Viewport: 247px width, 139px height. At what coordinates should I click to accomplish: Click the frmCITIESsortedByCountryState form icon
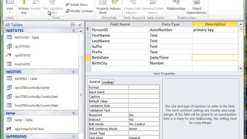[9, 105]
